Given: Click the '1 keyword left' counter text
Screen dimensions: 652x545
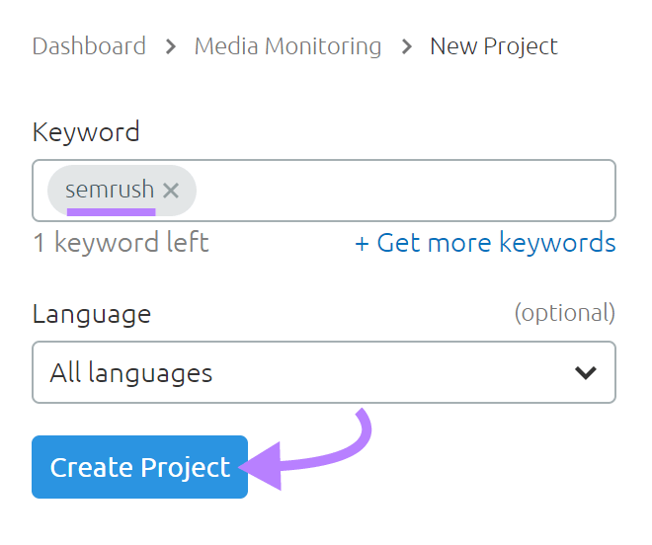Looking at the screenshot, I should [121, 243].
